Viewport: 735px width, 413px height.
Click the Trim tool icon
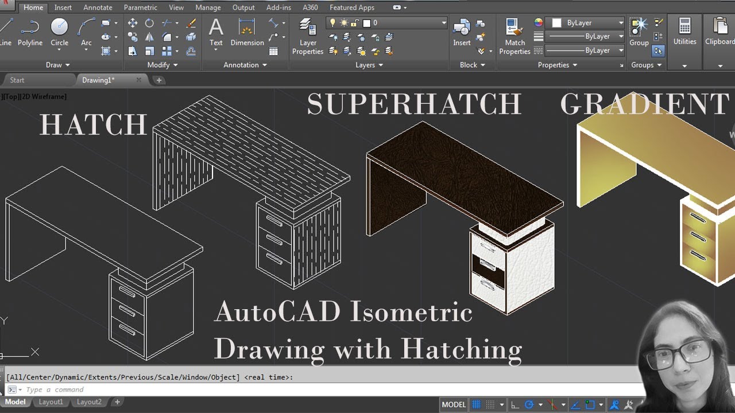point(167,23)
